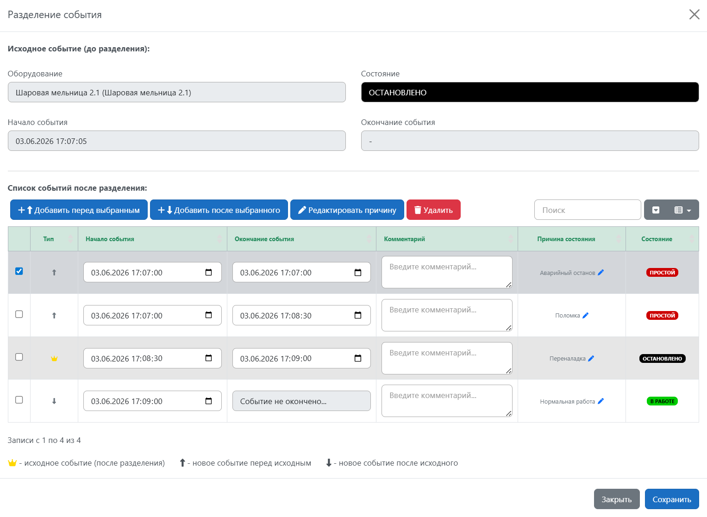Edit the Аварийный останов reason pencil icon
707x517 pixels.
(x=601, y=273)
